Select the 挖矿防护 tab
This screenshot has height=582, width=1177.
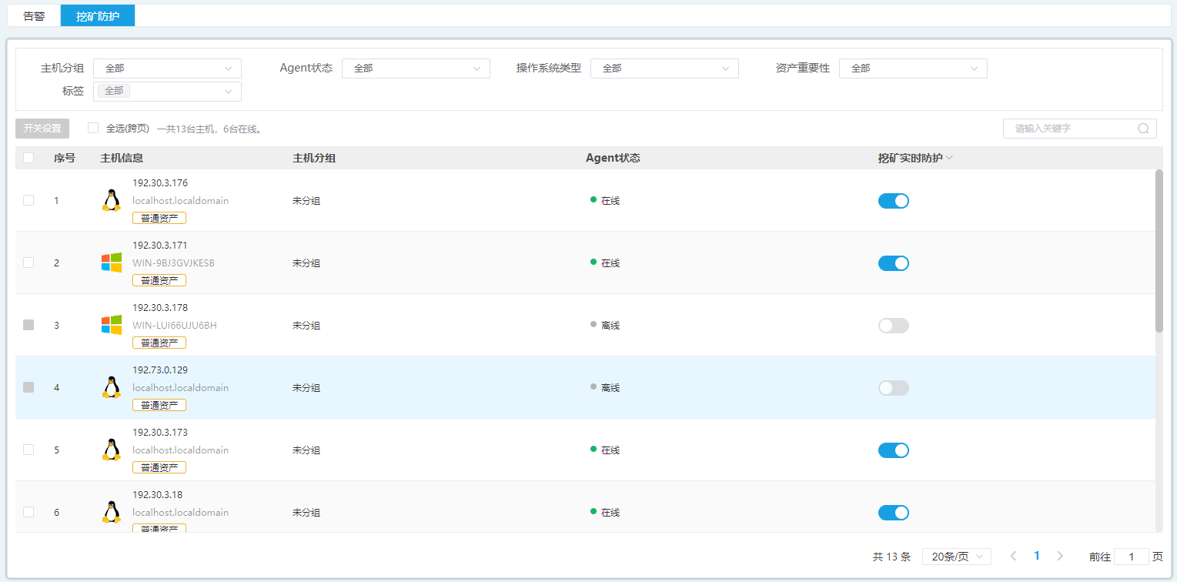coord(98,15)
